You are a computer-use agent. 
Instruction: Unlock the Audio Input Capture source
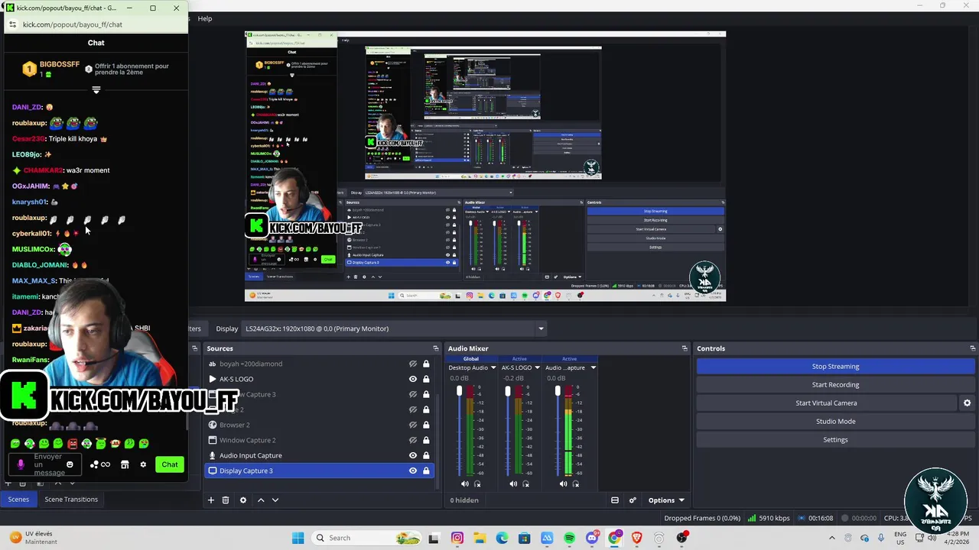426,455
